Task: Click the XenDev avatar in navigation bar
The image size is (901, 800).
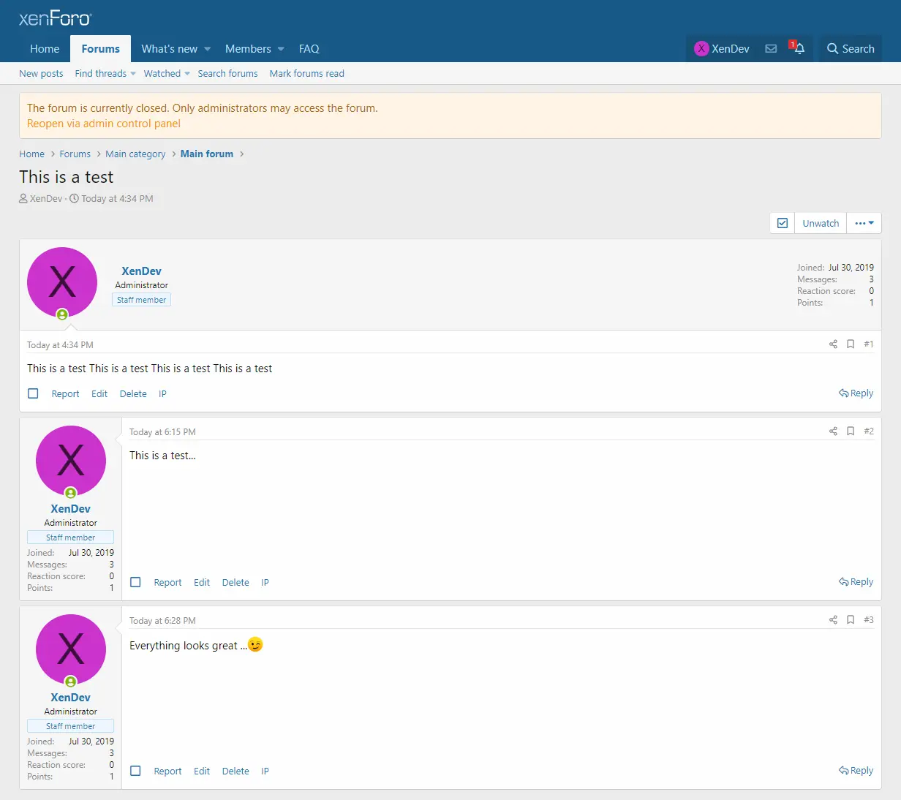Action: pyautogui.click(x=701, y=49)
